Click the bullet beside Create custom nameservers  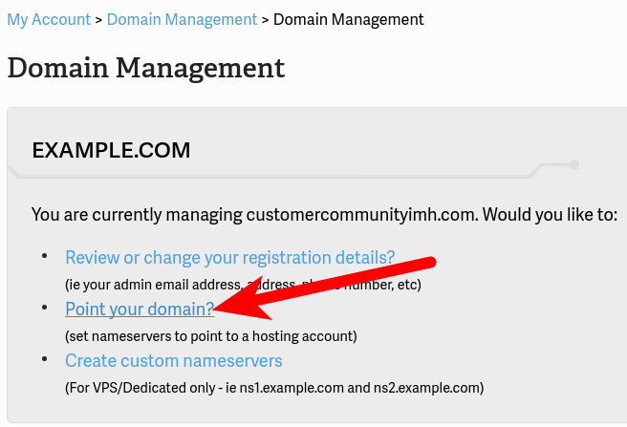pos(44,360)
